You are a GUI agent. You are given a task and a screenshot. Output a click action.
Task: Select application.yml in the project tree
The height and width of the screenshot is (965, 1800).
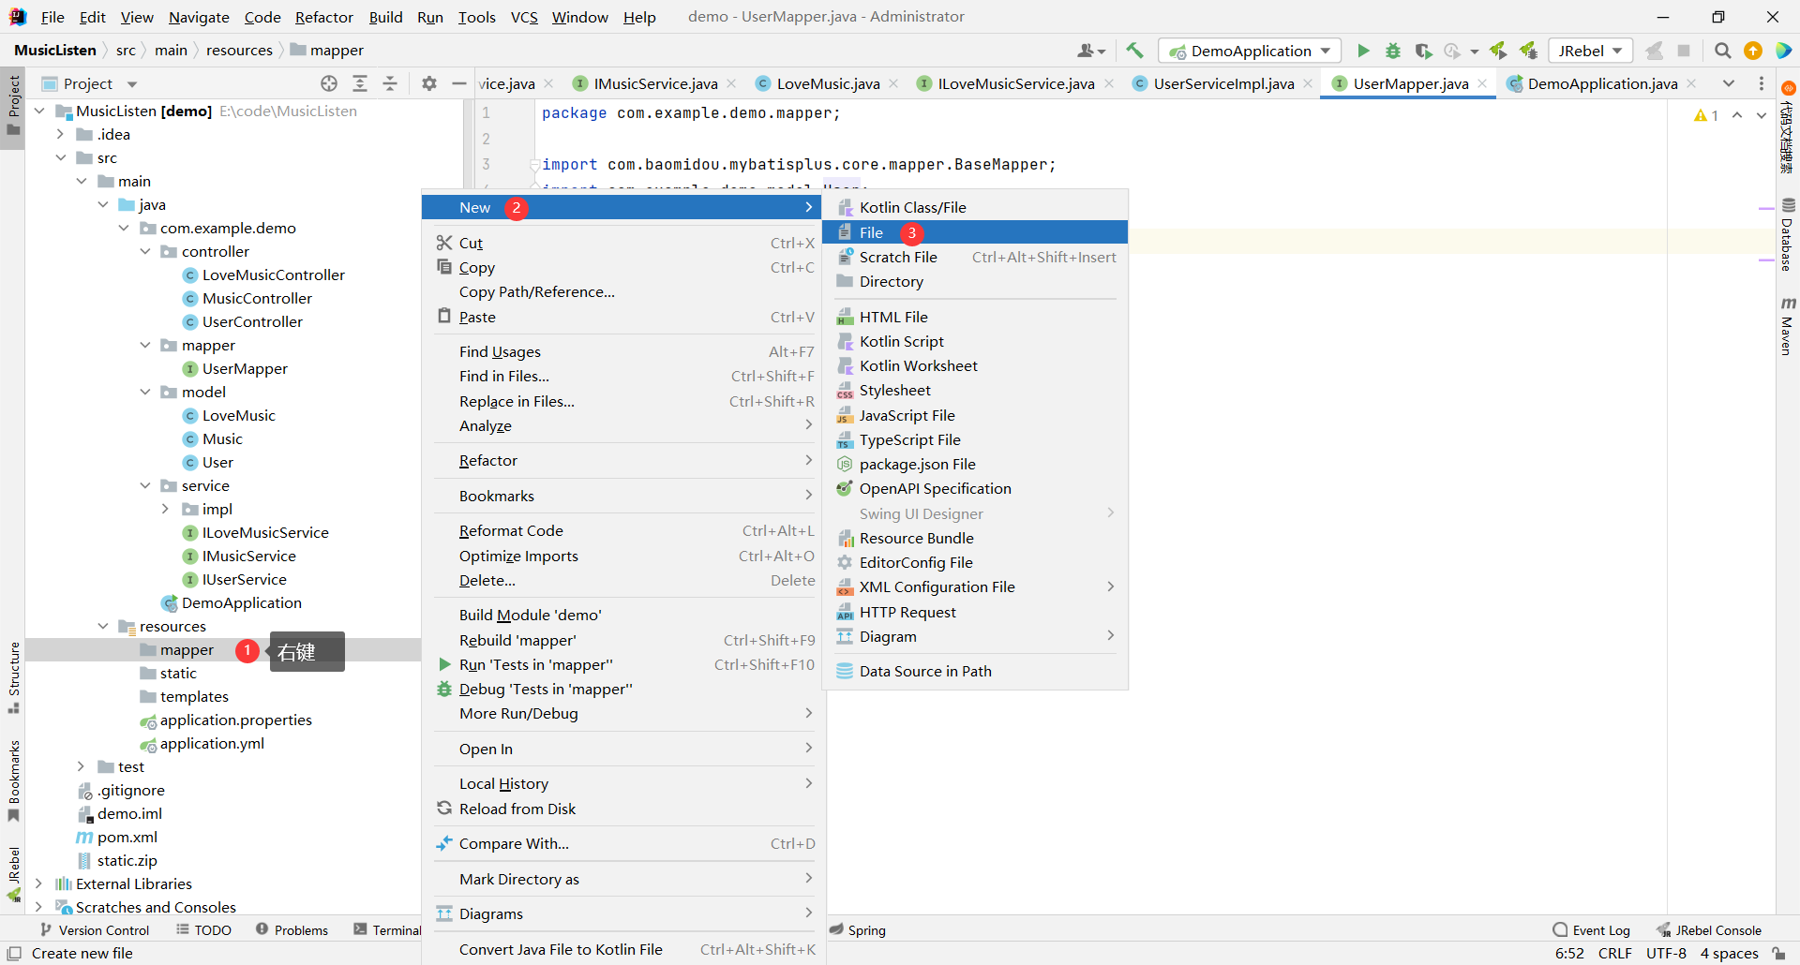tap(212, 743)
